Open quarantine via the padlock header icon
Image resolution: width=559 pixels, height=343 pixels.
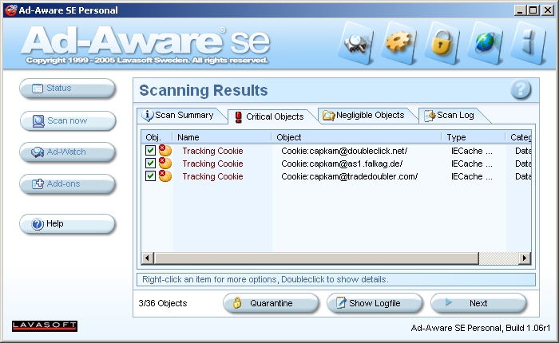[x=442, y=43]
